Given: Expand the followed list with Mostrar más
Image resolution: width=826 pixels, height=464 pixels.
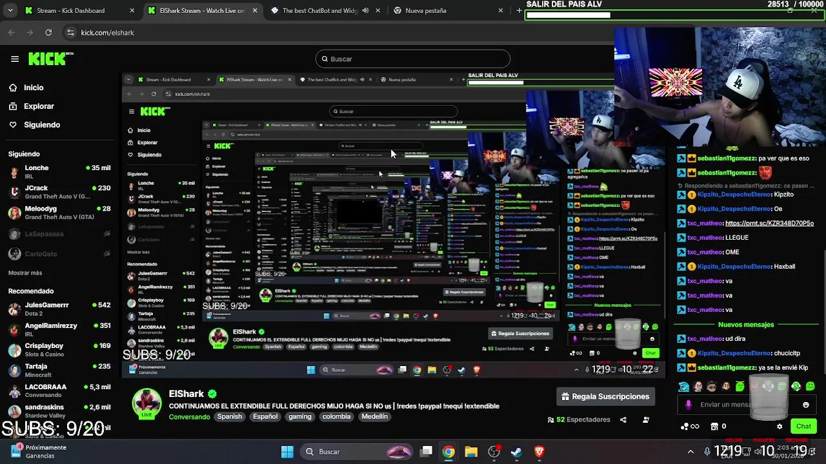Looking at the screenshot, I should click(x=25, y=273).
